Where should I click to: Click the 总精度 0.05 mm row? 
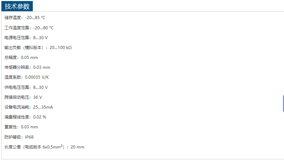[21, 58]
